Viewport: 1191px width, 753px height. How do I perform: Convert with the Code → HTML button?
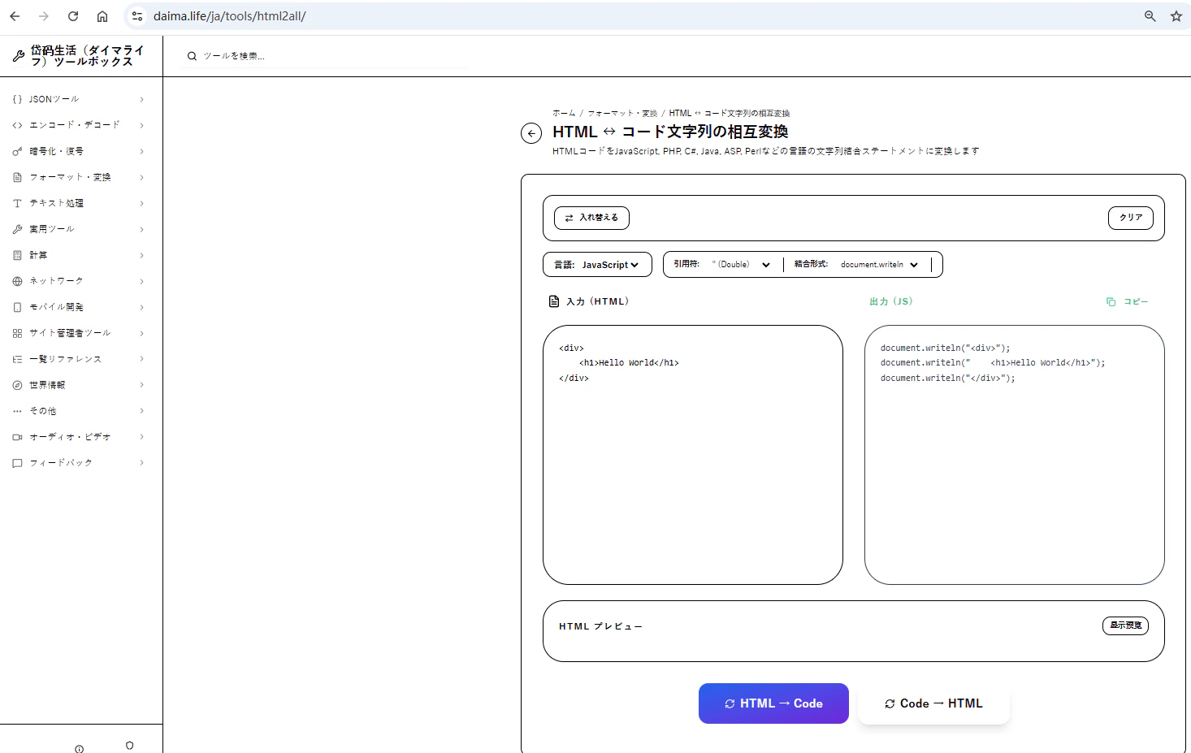(933, 703)
